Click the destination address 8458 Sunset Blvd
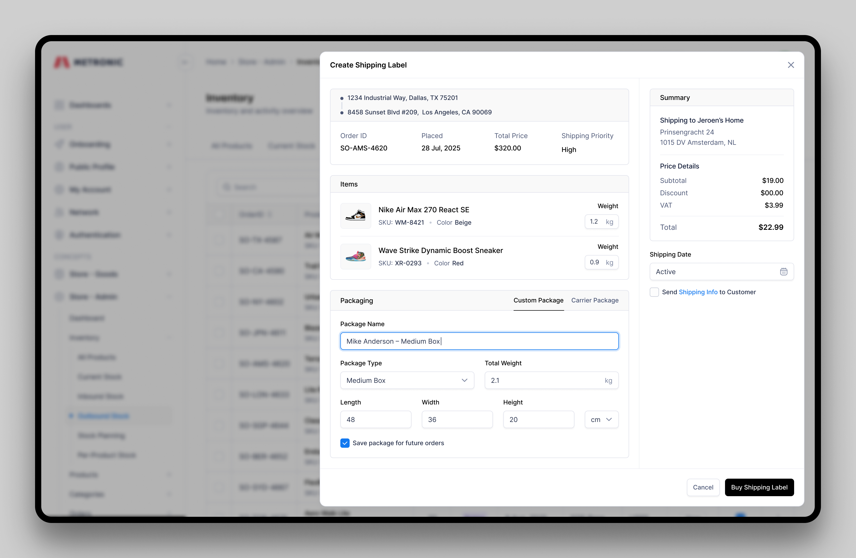 tap(419, 112)
